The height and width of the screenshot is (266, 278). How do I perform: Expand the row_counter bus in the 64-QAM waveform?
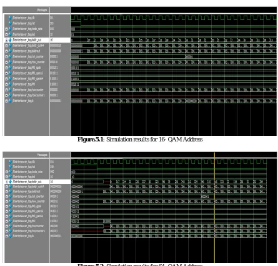tap(7, 202)
